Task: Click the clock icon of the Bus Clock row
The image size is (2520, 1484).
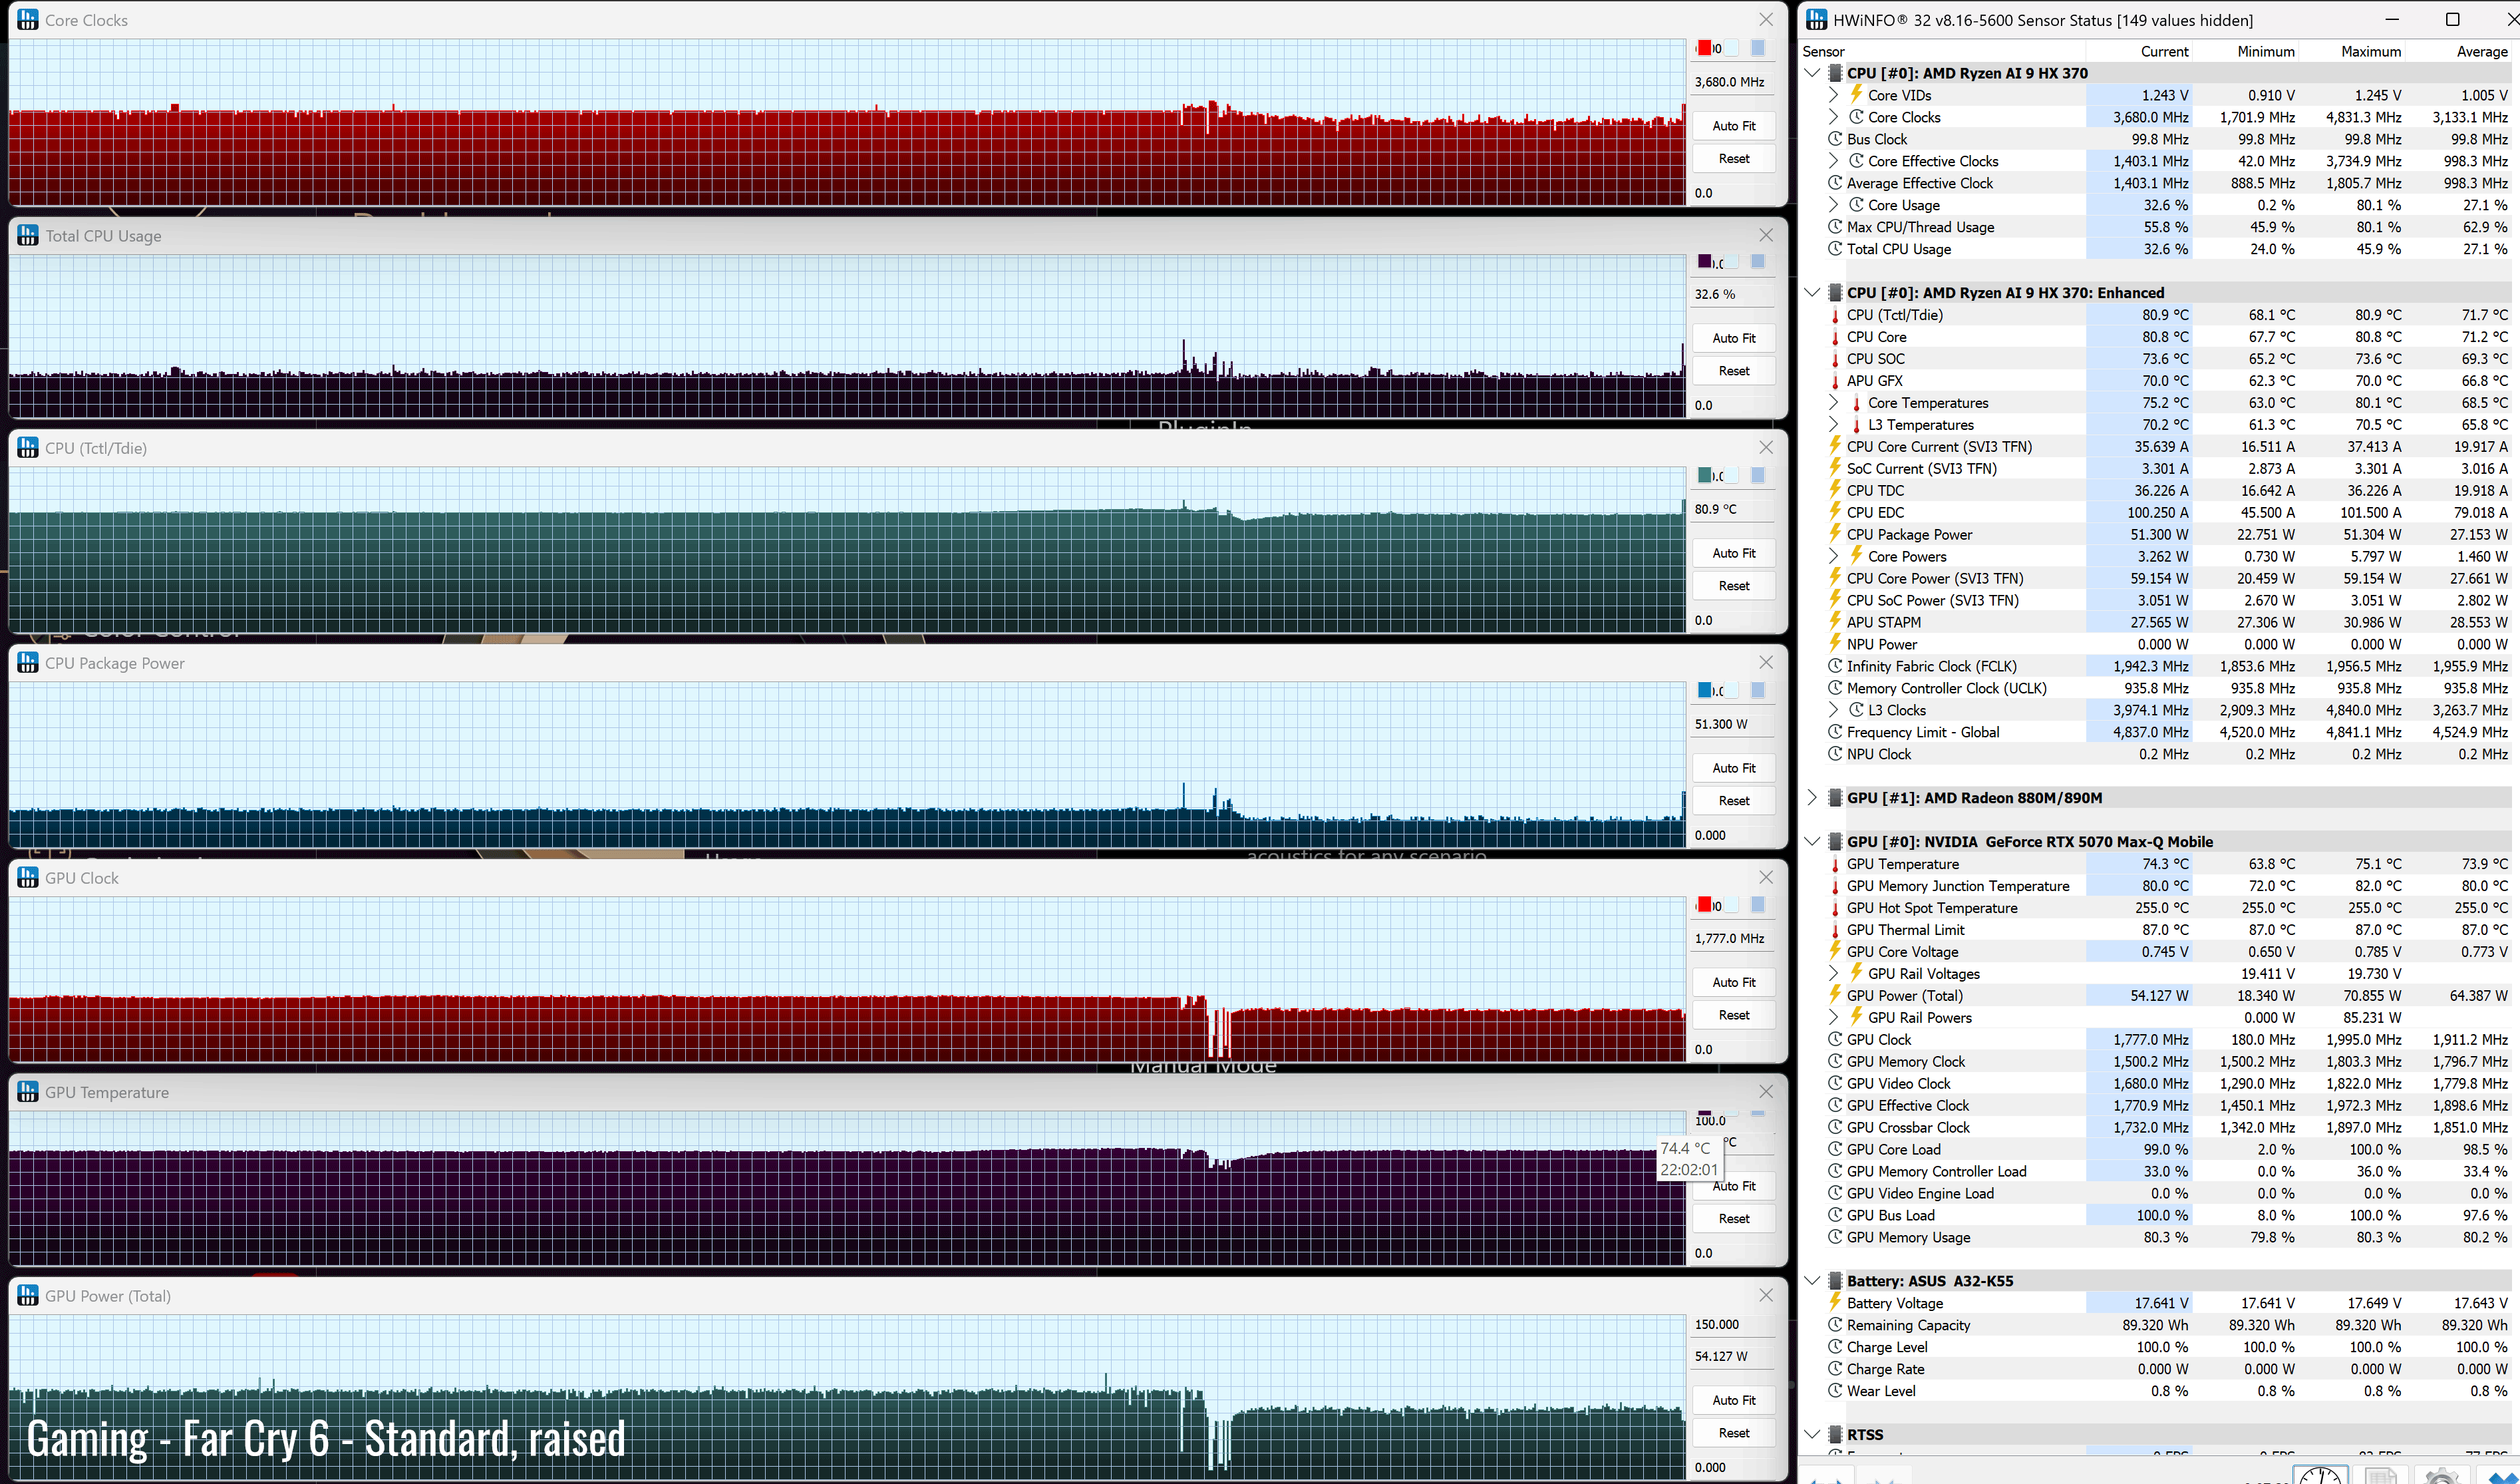Action: pyautogui.click(x=1835, y=139)
